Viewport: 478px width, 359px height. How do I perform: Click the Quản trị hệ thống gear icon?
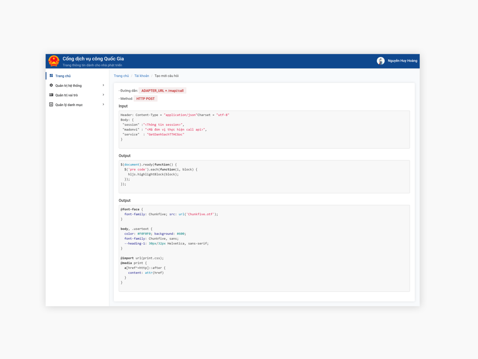point(51,85)
